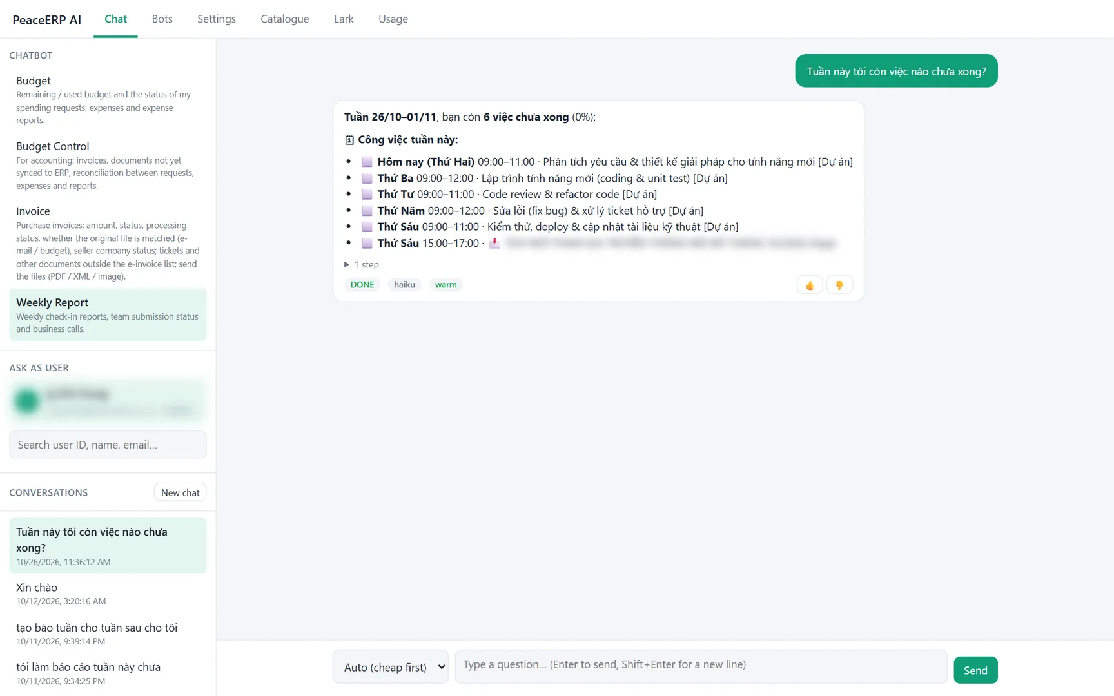Open conversation tôi làm báo cáo tuần này chưa
This screenshot has height=696, width=1114.
(108, 673)
